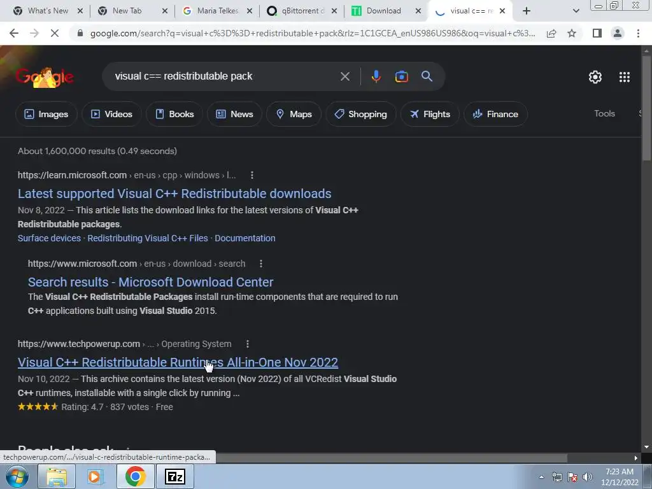
Task: Open Google quick settings gear
Action: click(x=595, y=77)
